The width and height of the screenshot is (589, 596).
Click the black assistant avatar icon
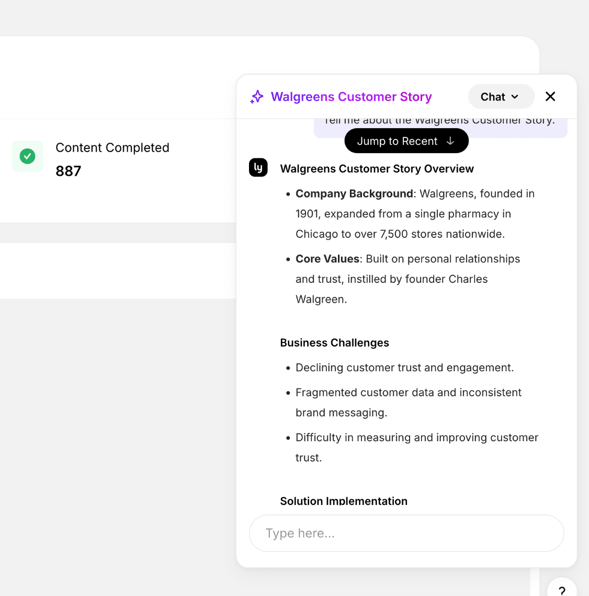[258, 168]
